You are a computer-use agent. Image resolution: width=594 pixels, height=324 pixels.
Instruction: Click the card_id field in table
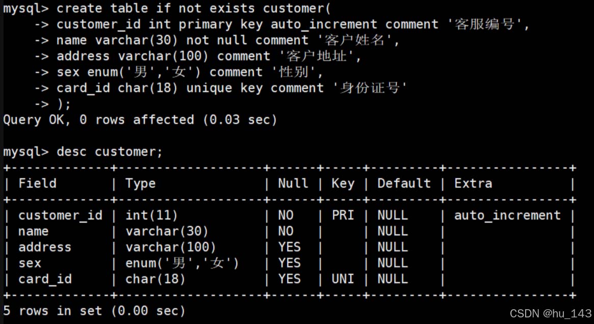pos(45,279)
